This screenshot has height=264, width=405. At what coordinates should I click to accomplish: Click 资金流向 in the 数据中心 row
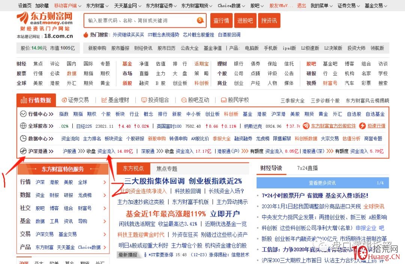(x=70, y=139)
